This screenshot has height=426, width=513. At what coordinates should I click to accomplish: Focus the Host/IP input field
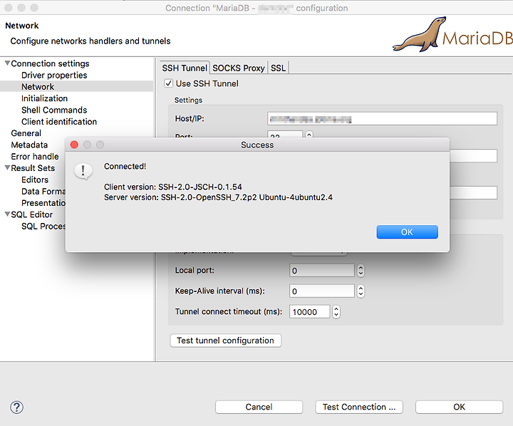382,118
